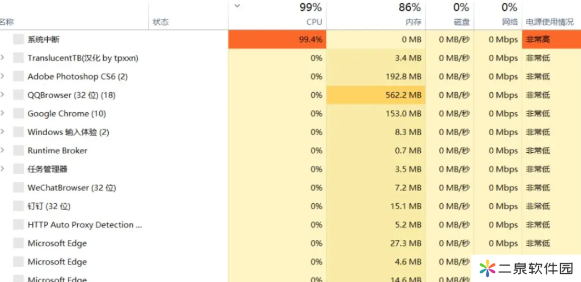Expand the Windows 输入体验 (2) group
The height and width of the screenshot is (282, 581).
click(3, 131)
